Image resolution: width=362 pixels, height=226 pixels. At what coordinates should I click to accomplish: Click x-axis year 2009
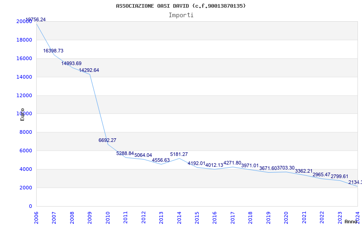pos(90,217)
